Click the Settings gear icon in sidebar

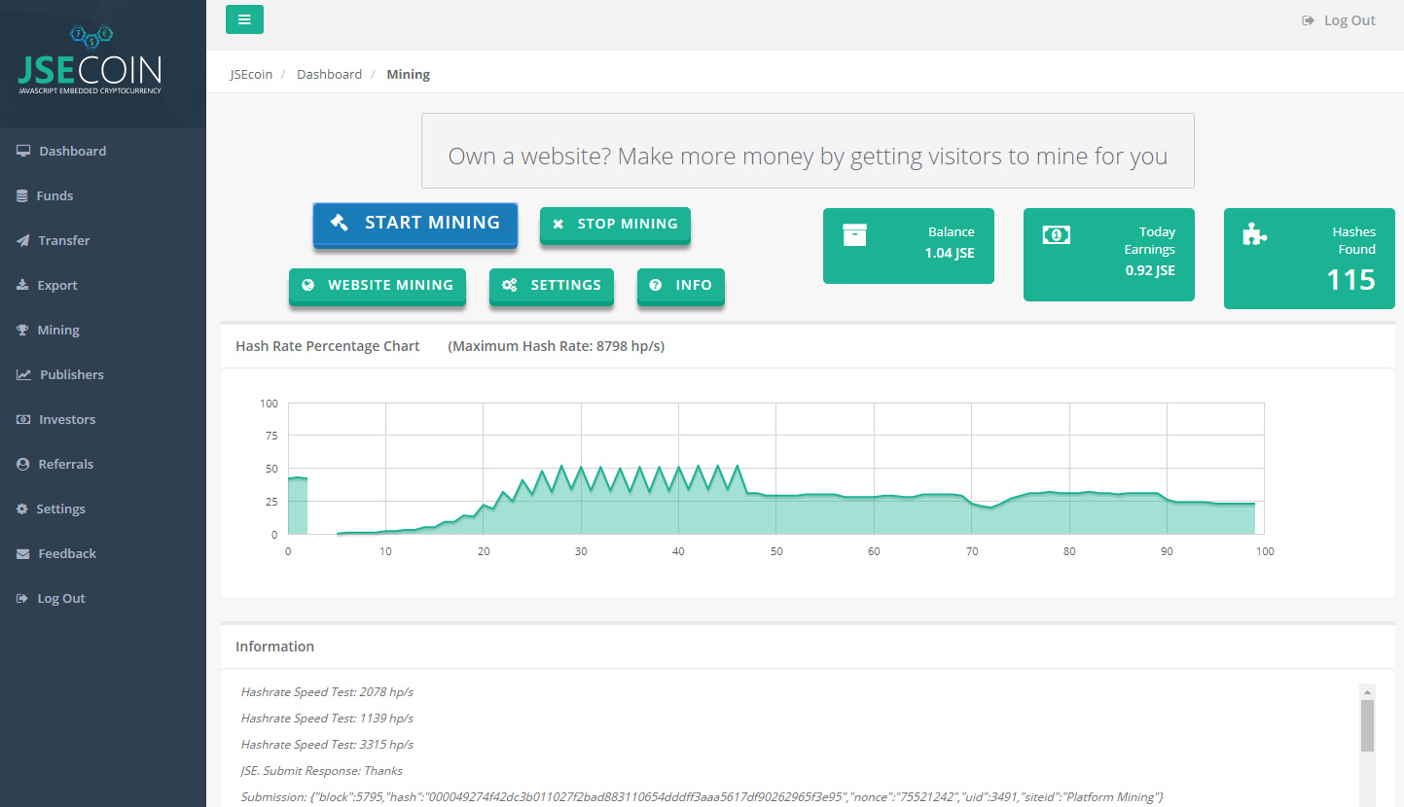pyautogui.click(x=22, y=509)
